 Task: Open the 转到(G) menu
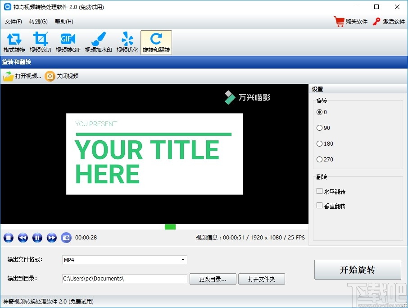tap(38, 21)
